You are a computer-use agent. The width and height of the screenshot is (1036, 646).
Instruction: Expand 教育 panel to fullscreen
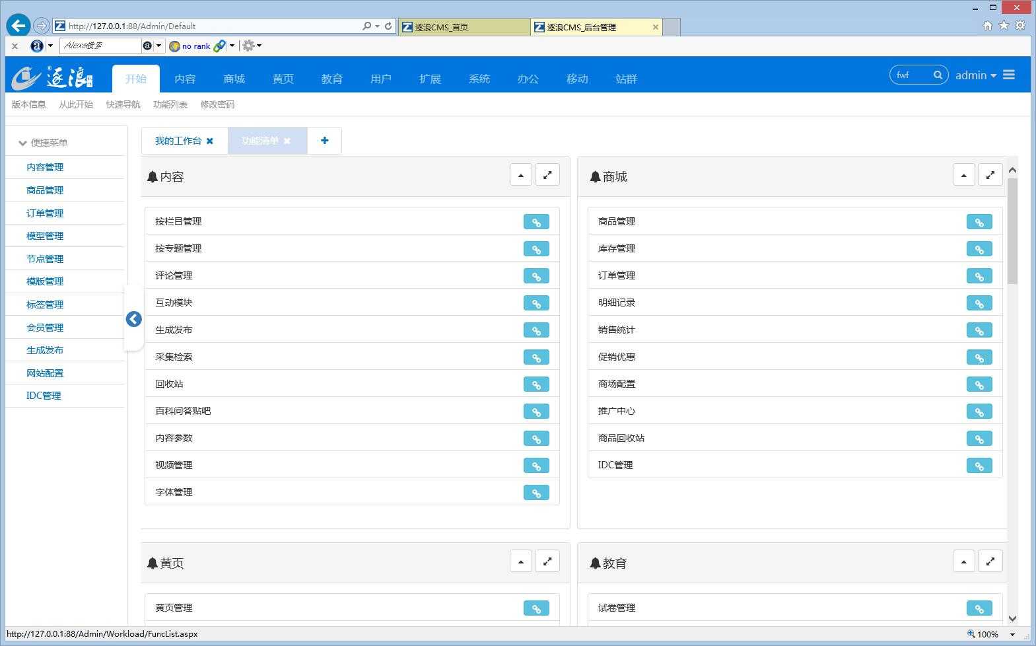pyautogui.click(x=990, y=561)
